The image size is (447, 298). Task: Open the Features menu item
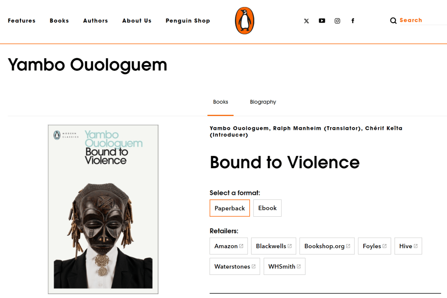[x=22, y=21]
